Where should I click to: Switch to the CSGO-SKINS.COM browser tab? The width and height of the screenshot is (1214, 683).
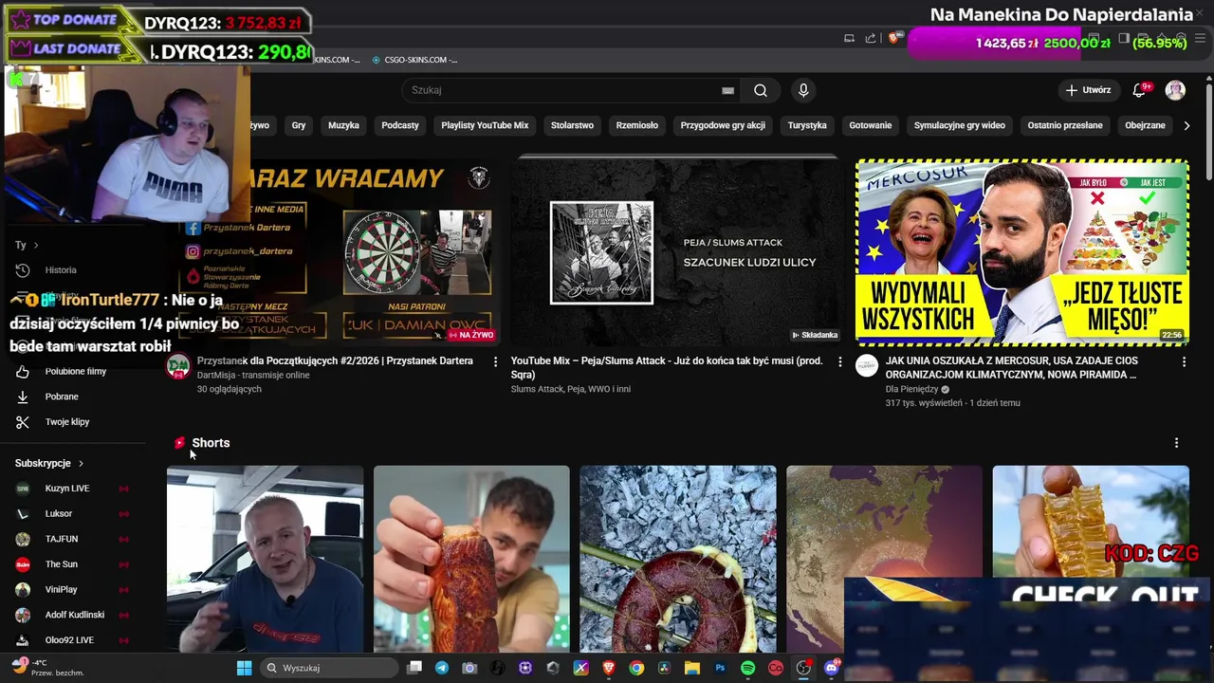coord(414,60)
